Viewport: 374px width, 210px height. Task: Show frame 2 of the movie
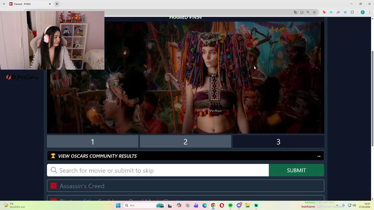coord(186,142)
